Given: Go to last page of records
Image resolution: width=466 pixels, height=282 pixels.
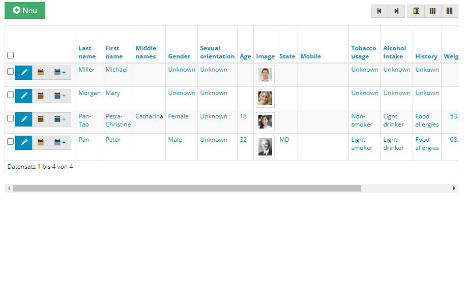Looking at the screenshot, I should 396,11.
